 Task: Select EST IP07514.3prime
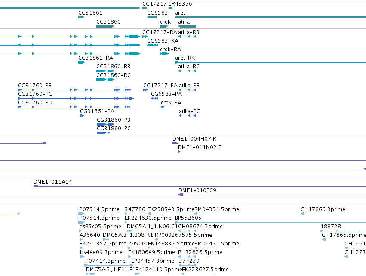click(99, 218)
